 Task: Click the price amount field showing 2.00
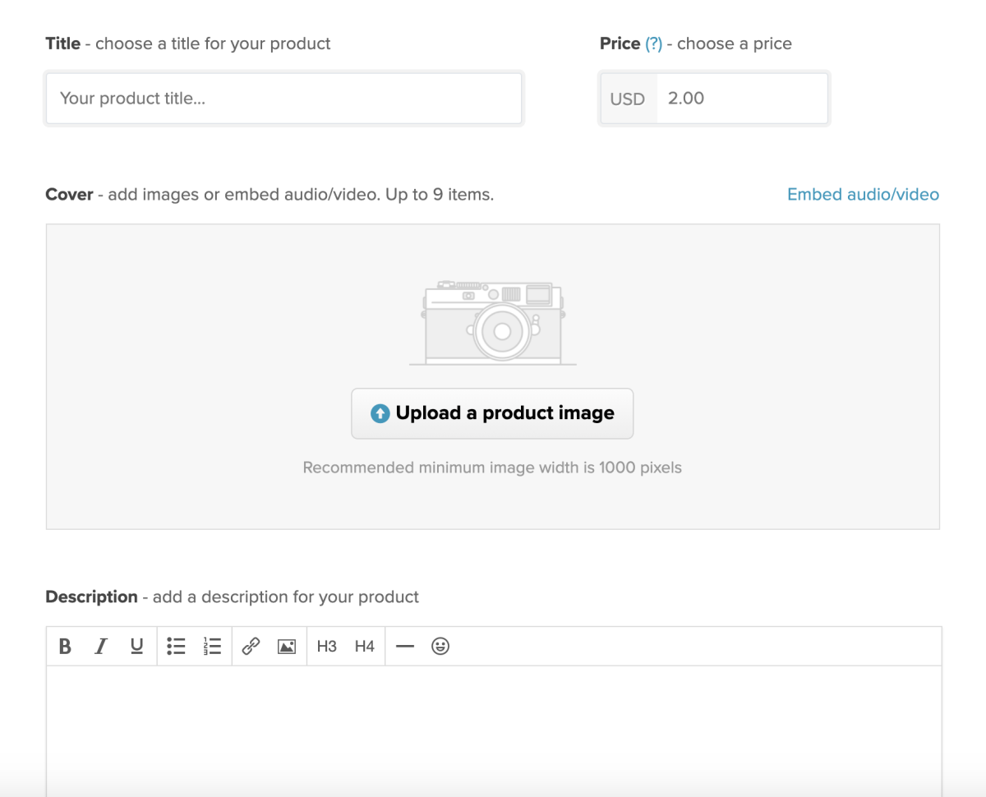tap(743, 99)
